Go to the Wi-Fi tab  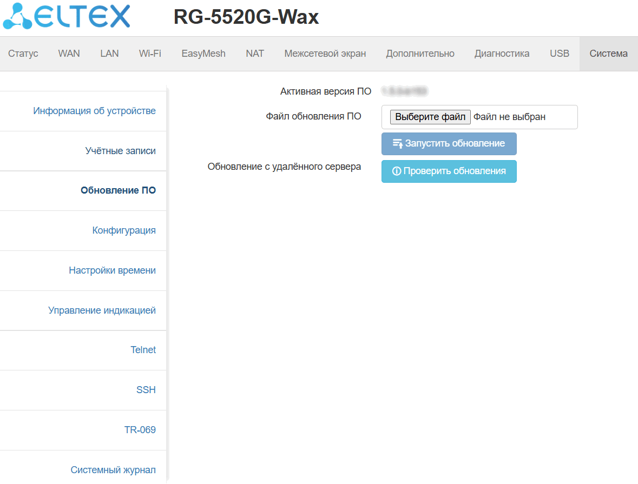[x=150, y=54]
